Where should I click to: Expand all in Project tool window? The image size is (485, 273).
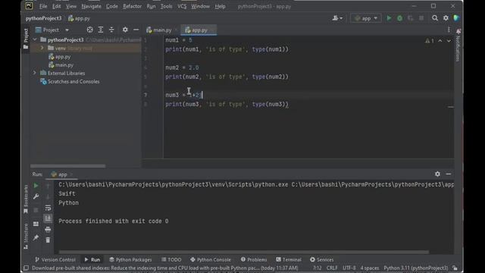coord(101,30)
